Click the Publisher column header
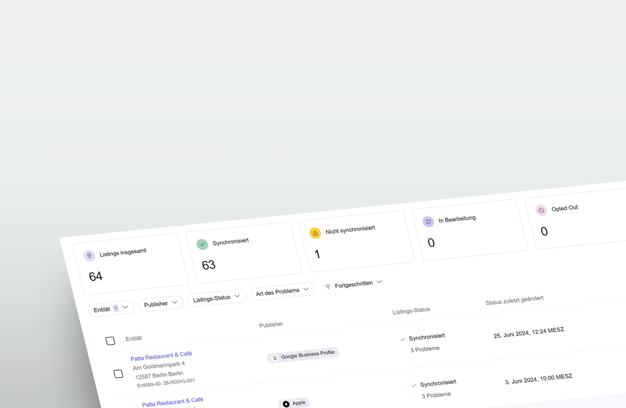 [271, 325]
